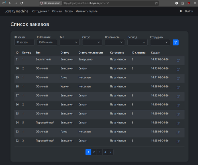Open order 28 using its row link icon
Screen dimensions: 198x165
(178, 87)
